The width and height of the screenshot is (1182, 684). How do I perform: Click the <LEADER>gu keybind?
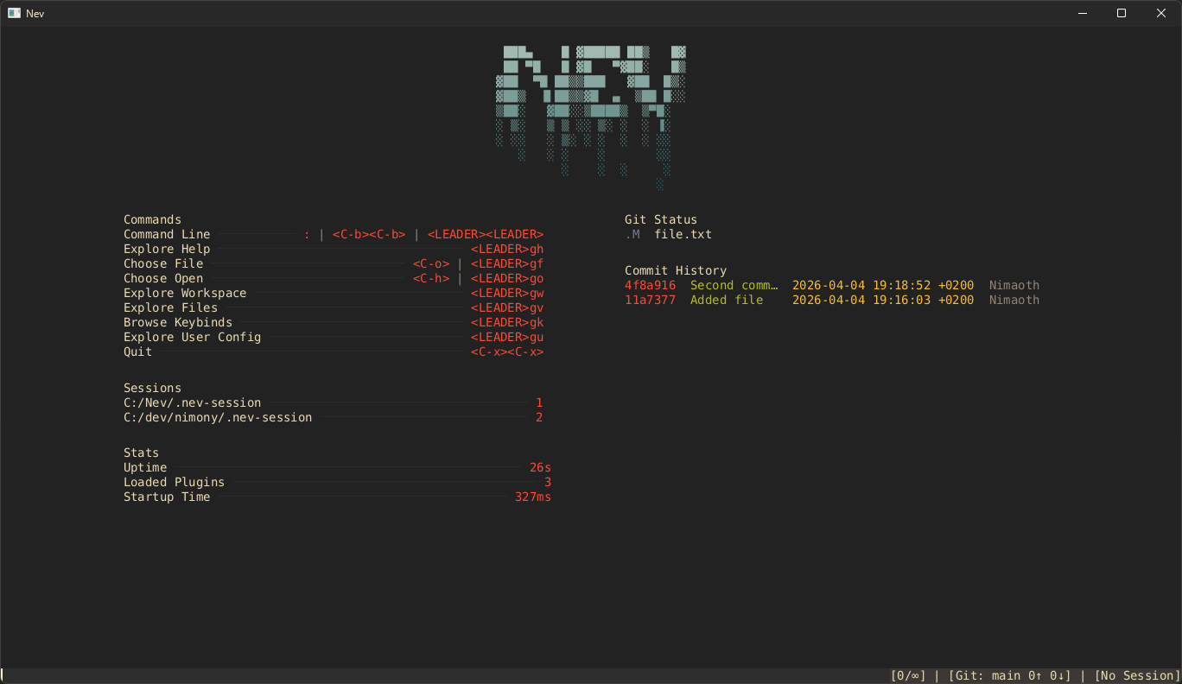pos(507,337)
